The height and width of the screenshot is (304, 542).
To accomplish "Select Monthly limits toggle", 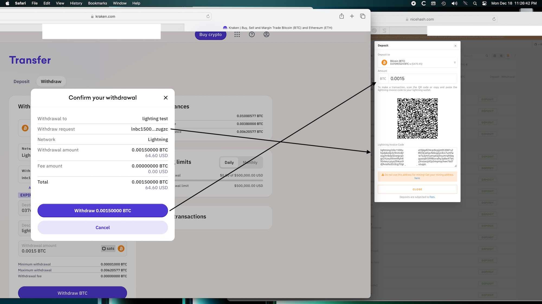I will point(250,162).
